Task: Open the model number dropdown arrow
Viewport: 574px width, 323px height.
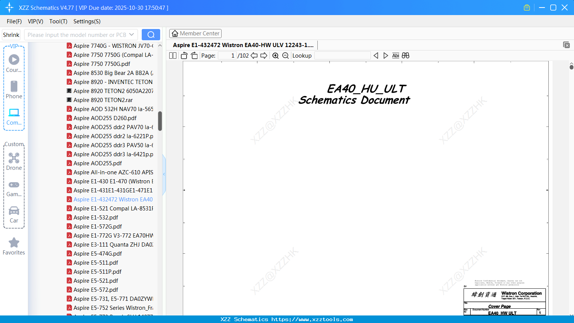Action: tap(132, 35)
